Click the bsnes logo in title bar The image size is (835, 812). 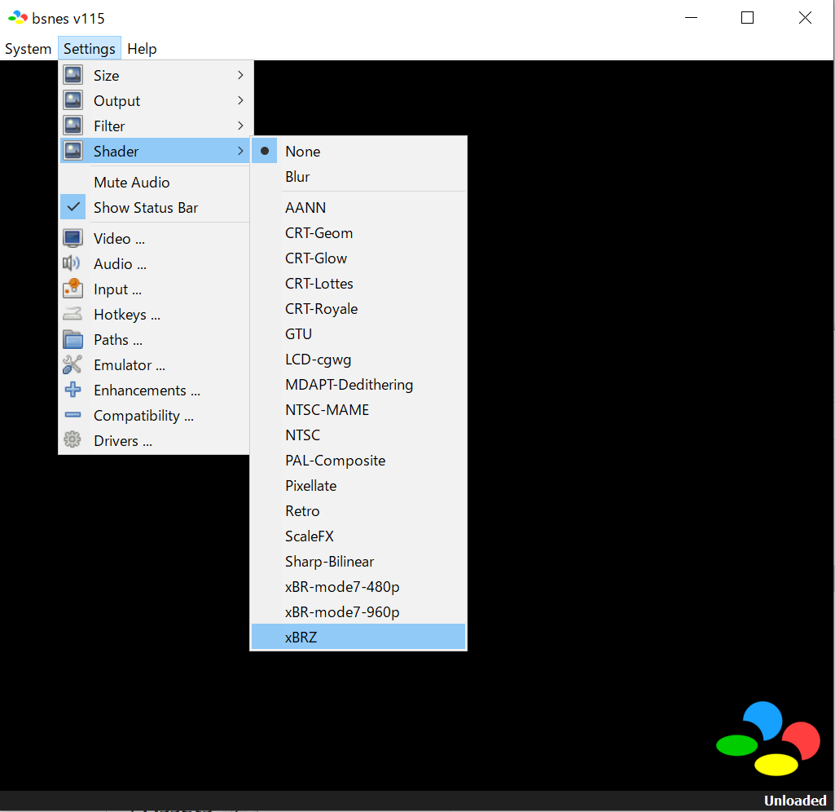coord(18,18)
